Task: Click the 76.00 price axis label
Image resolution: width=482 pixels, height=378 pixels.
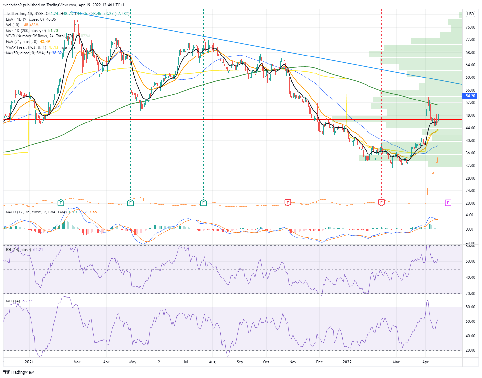Action: (470, 27)
